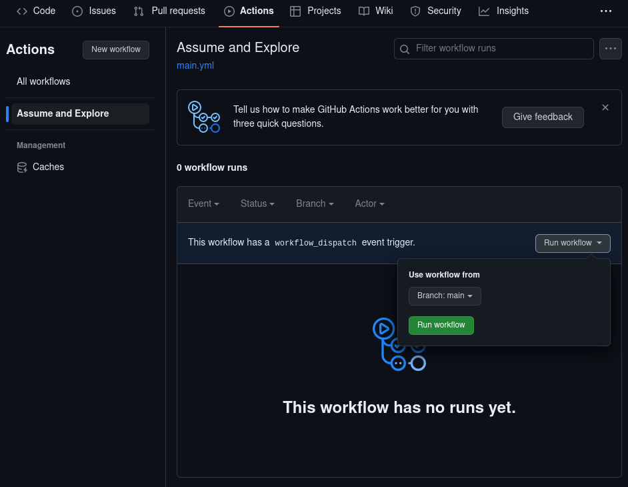Click the Security shield icon
This screenshot has height=487, width=628.
[x=415, y=11]
